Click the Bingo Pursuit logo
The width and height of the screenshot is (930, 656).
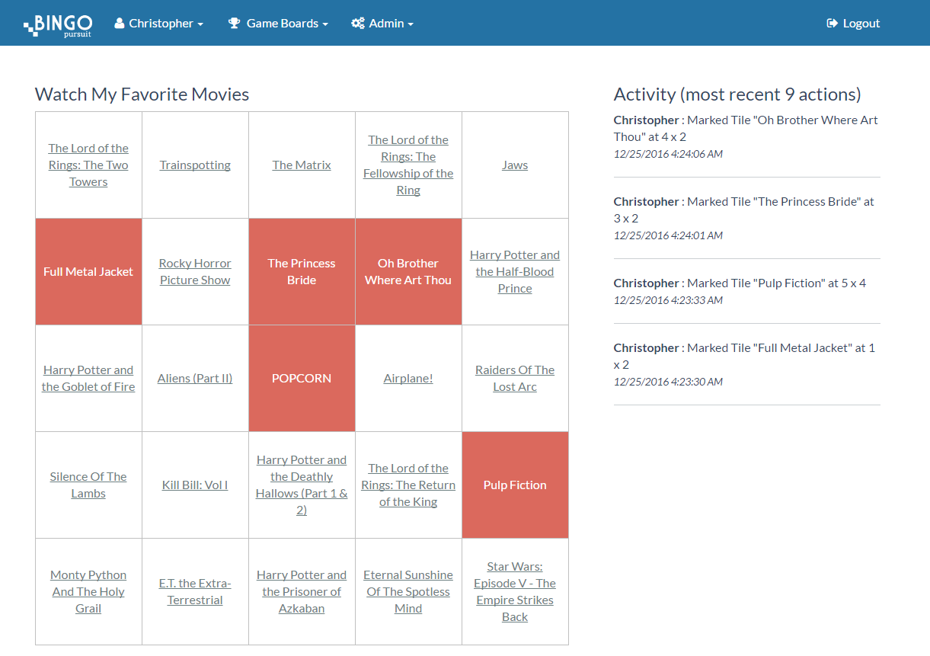point(58,24)
